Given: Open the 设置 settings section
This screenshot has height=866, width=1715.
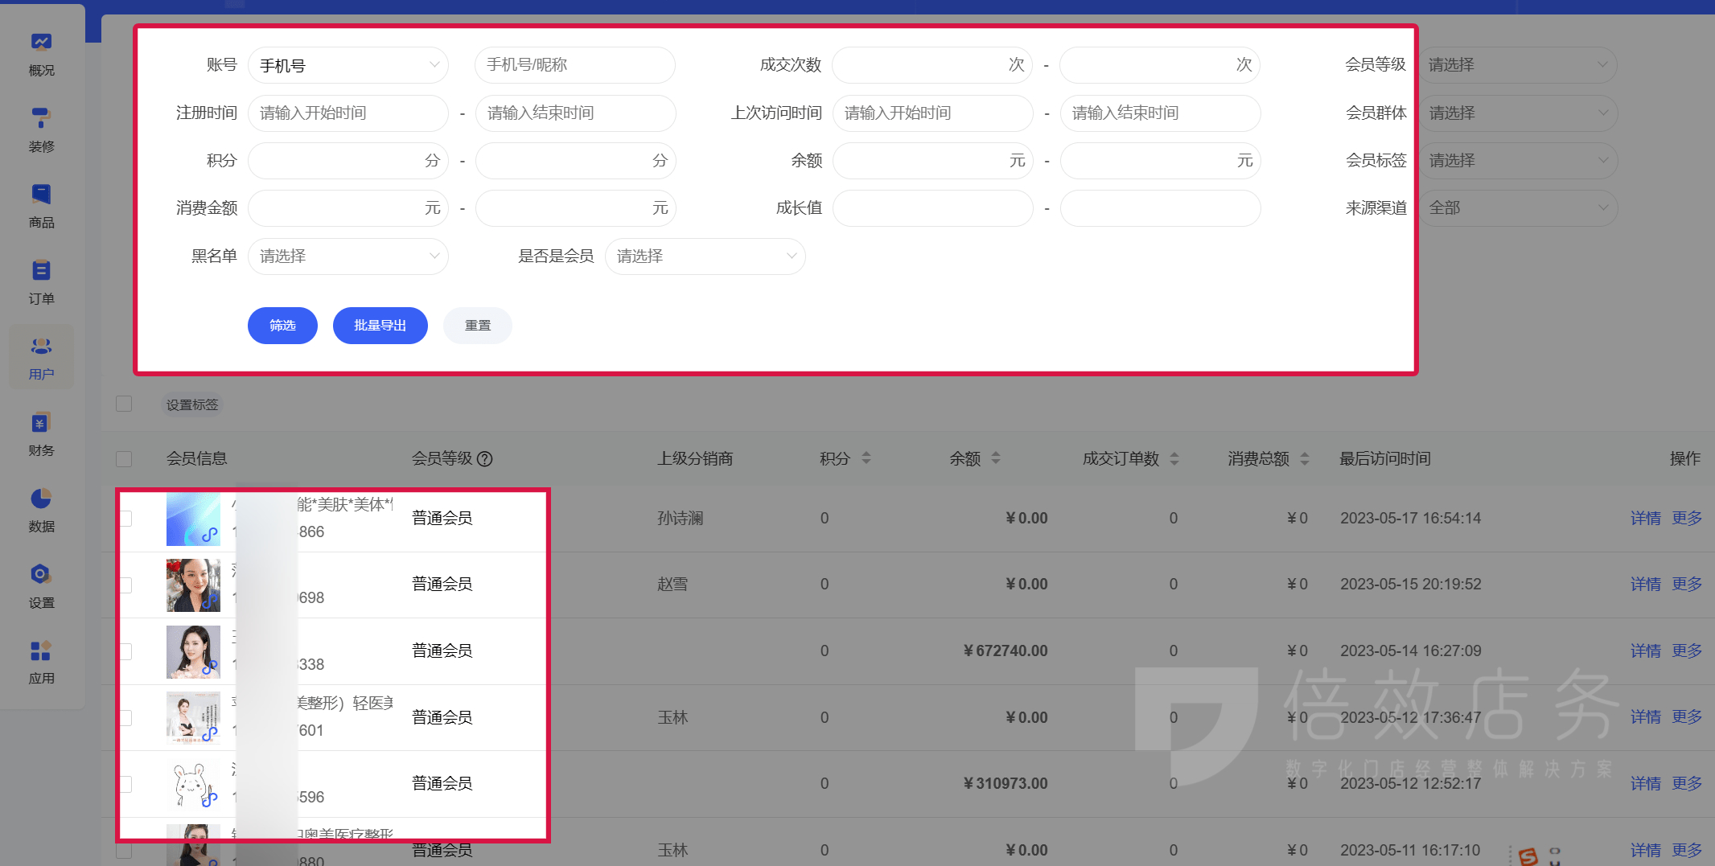Looking at the screenshot, I should pos(41,585).
